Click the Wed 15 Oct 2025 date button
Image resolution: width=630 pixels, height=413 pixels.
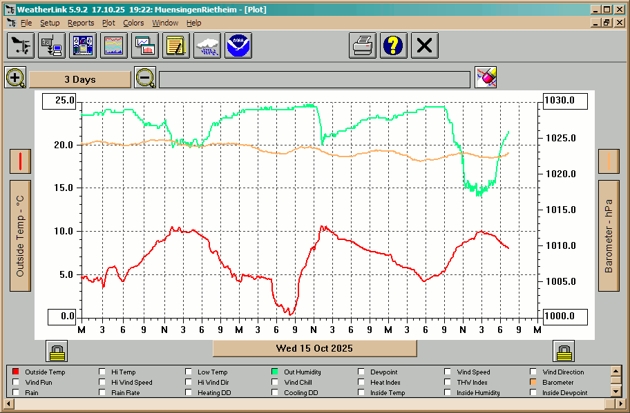[x=314, y=348]
